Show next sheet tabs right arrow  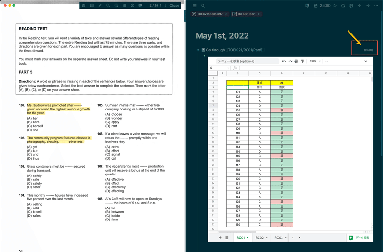pos(299,237)
